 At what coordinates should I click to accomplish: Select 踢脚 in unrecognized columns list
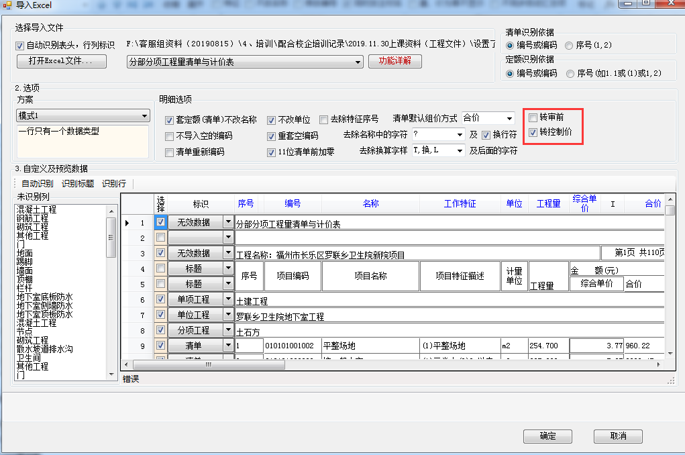click(24, 262)
